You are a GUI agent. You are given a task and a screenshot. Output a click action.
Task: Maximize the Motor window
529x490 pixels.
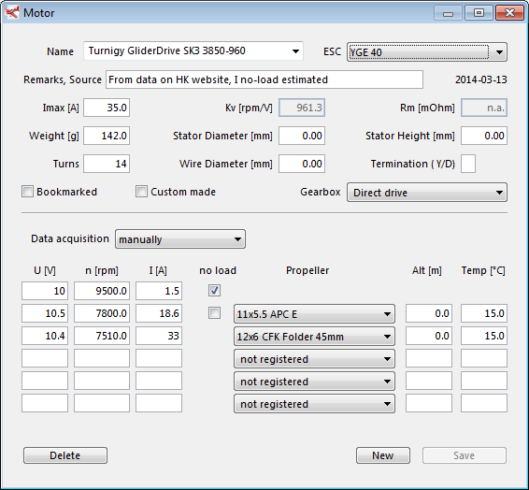click(479, 13)
